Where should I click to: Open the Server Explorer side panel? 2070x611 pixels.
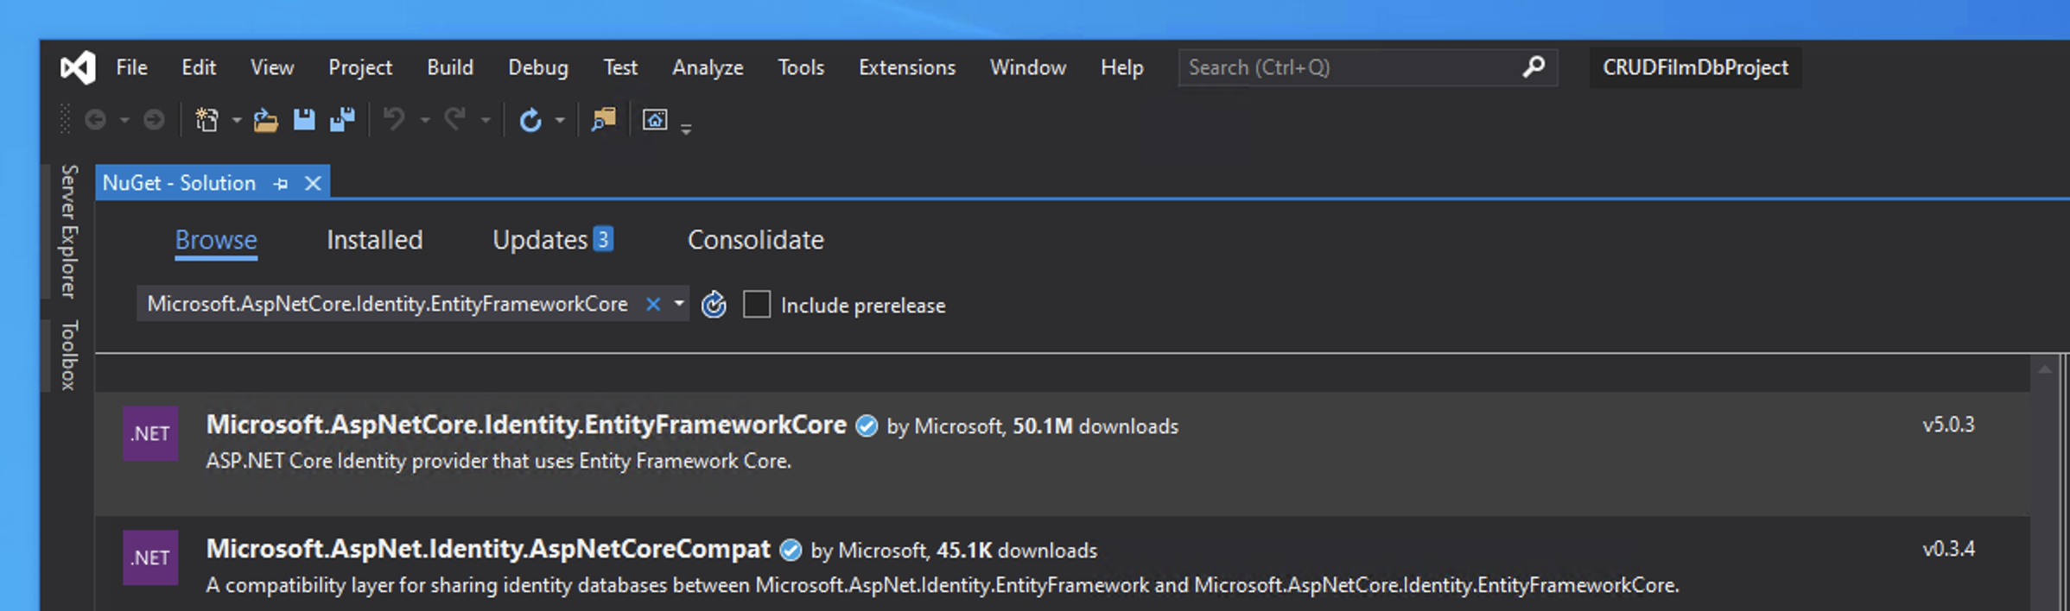(x=69, y=231)
